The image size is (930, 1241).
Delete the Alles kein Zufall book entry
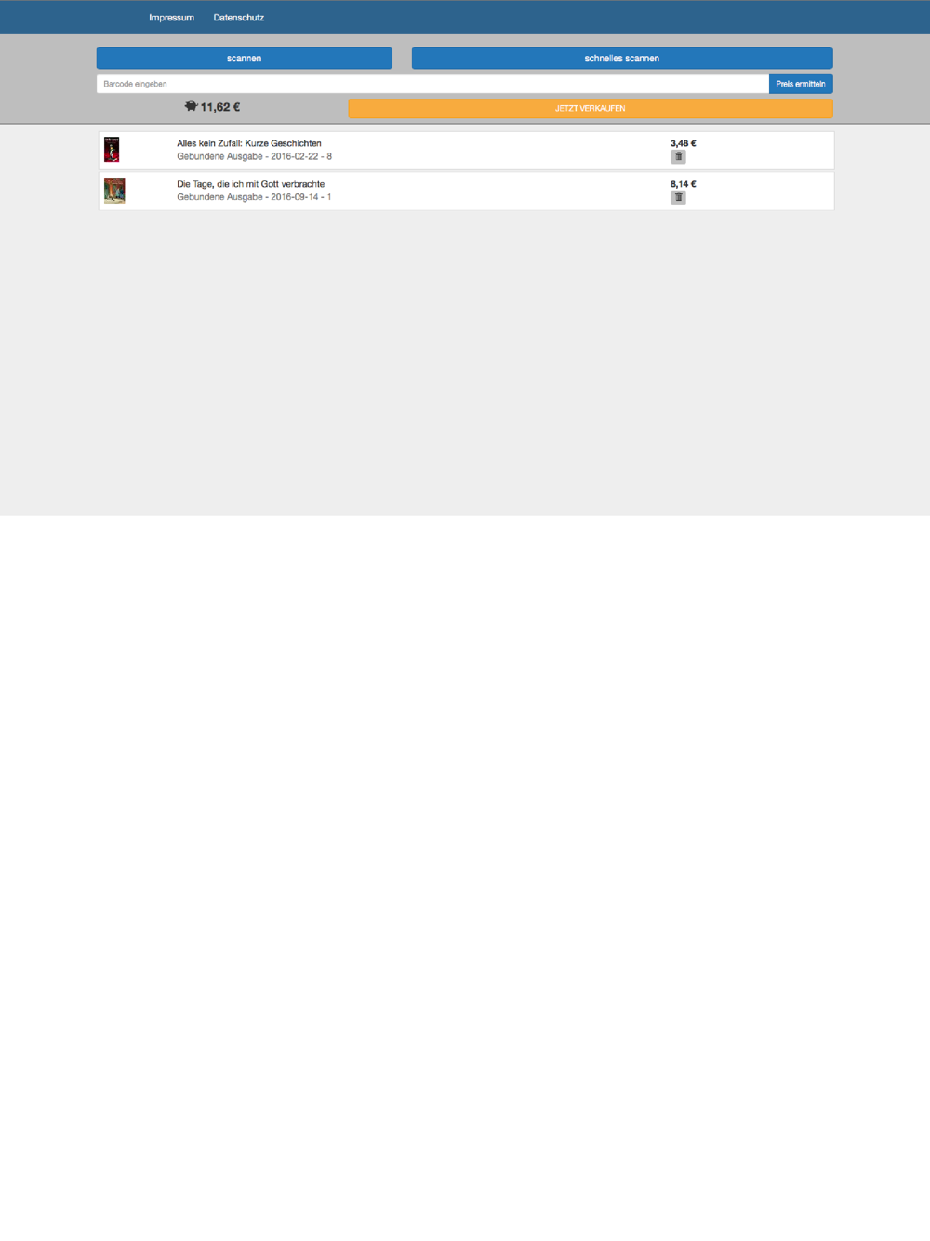click(x=678, y=156)
